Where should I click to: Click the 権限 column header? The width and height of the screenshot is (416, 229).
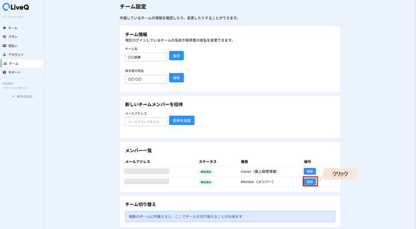click(244, 162)
